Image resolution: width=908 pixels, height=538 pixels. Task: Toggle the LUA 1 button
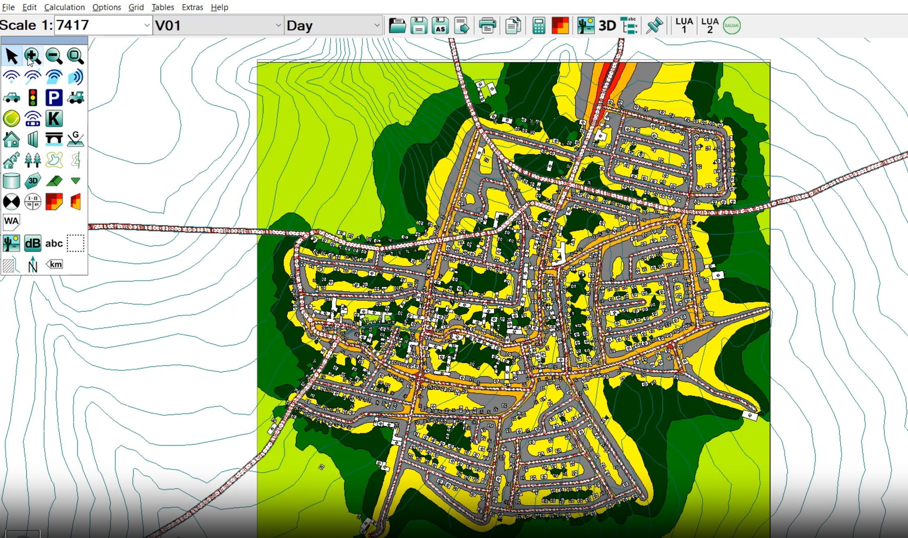(684, 26)
